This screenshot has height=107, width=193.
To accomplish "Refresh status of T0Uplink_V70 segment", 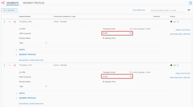I will click(x=178, y=65).
